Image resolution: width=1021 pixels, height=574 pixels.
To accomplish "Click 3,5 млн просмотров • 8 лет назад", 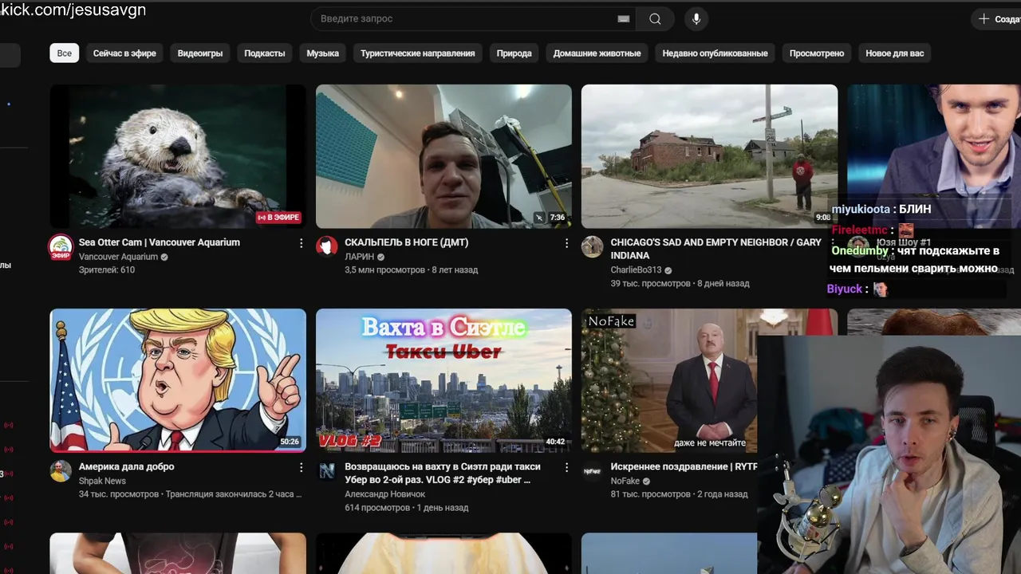I will pyautogui.click(x=411, y=270).
